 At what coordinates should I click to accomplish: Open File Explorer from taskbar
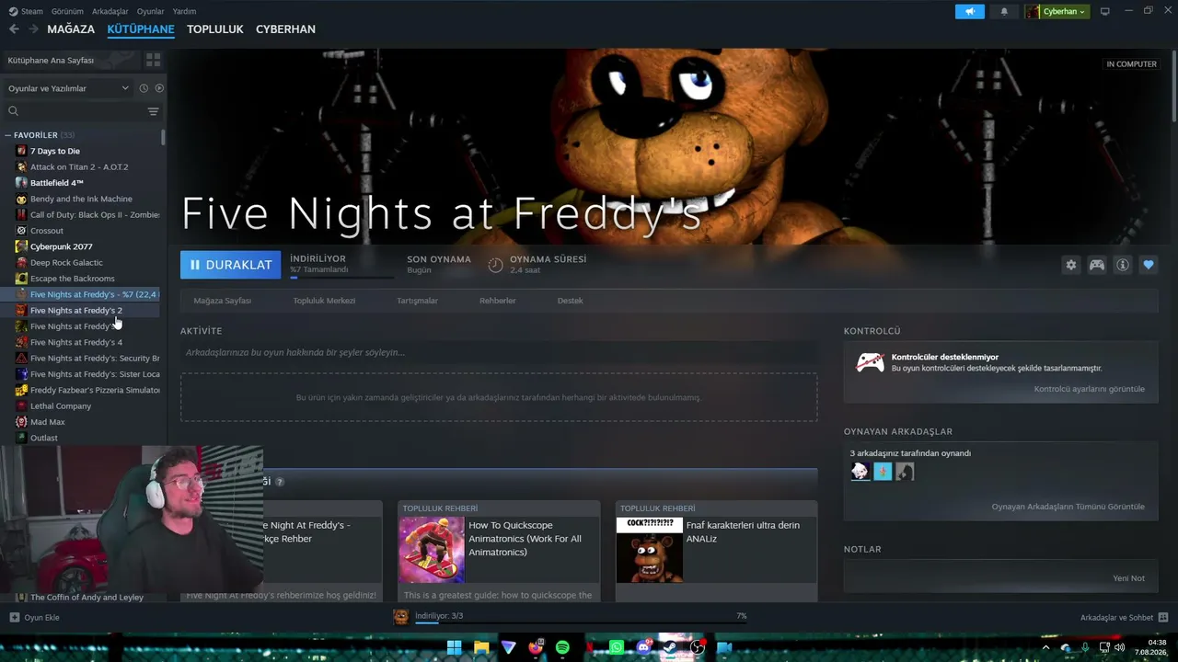click(x=481, y=647)
